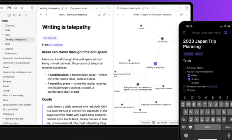Check the Schedule flights checkbox
This screenshot has height=140, width=232.
pos(184,68)
